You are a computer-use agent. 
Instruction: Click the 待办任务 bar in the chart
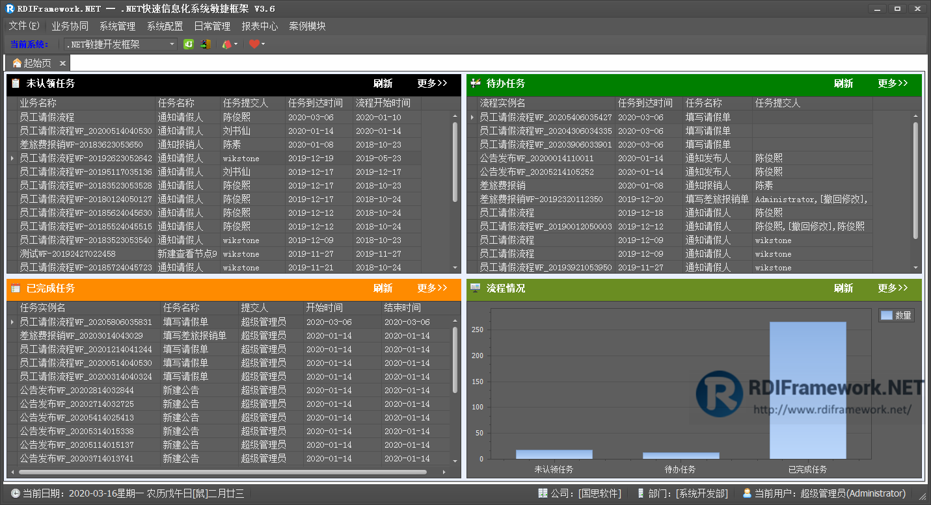tap(681, 456)
